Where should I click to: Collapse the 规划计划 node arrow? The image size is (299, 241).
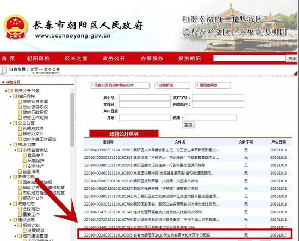pyautogui.click(x=16, y=225)
